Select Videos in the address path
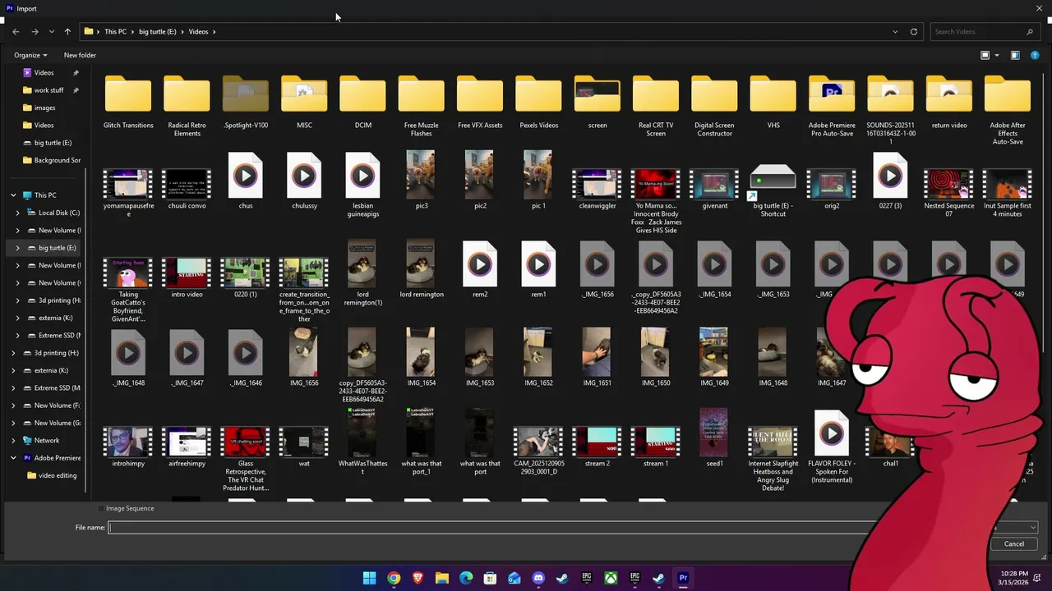The width and height of the screenshot is (1052, 591). tap(198, 31)
